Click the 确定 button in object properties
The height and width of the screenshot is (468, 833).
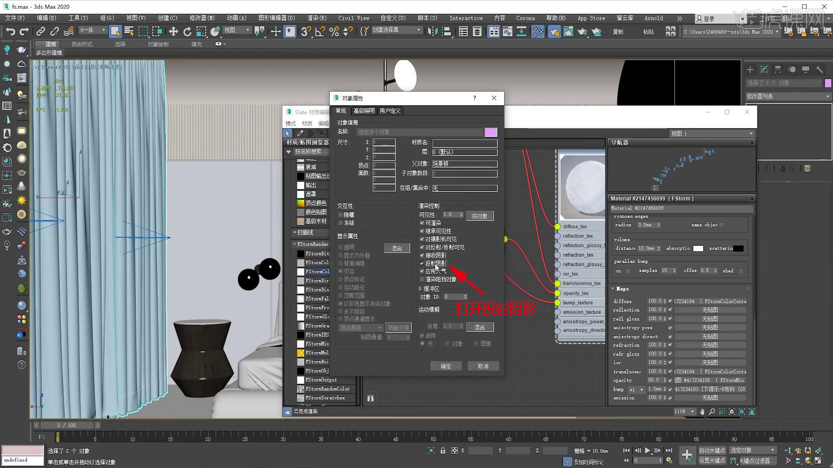pos(446,366)
